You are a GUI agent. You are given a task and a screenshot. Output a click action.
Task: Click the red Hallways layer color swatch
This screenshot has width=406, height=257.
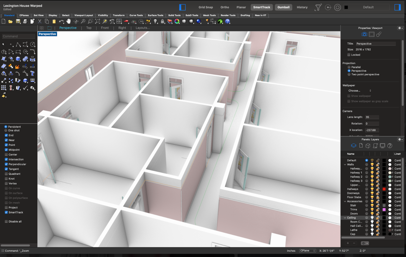[x=384, y=189]
